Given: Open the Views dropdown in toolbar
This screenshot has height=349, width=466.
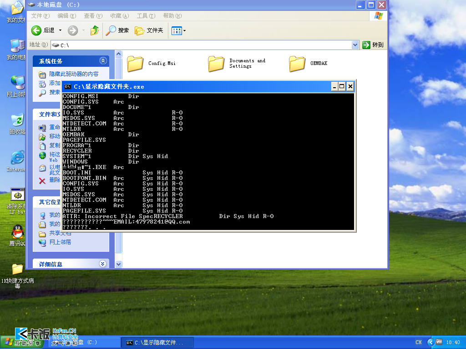Looking at the screenshot, I should [179, 30].
